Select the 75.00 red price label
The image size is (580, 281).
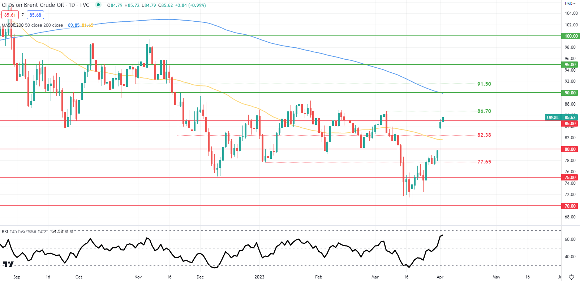(570, 177)
